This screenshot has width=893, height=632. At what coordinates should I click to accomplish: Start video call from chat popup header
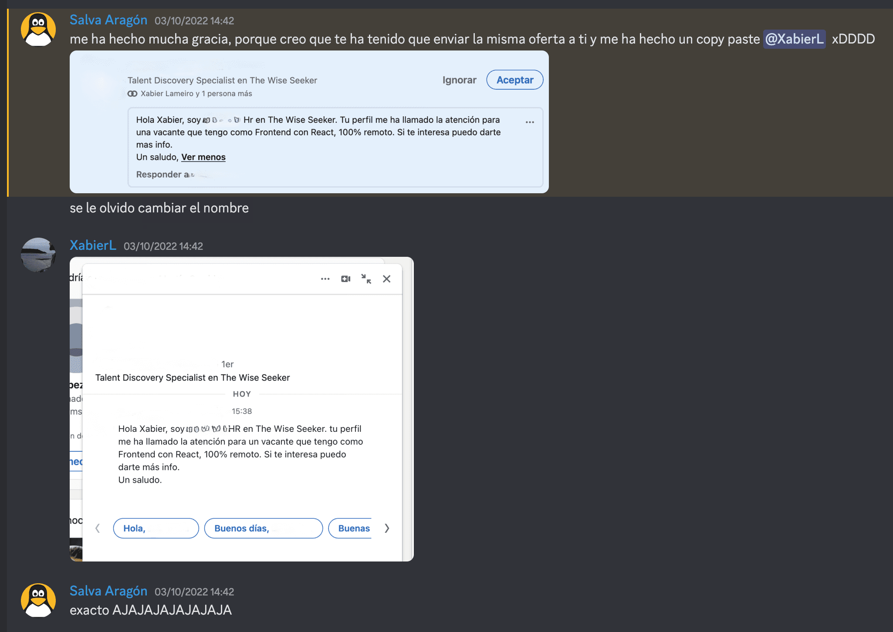click(x=346, y=279)
